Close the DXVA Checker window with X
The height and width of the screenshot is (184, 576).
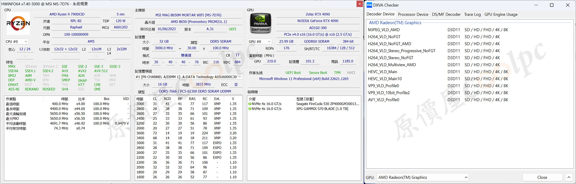(568, 5)
